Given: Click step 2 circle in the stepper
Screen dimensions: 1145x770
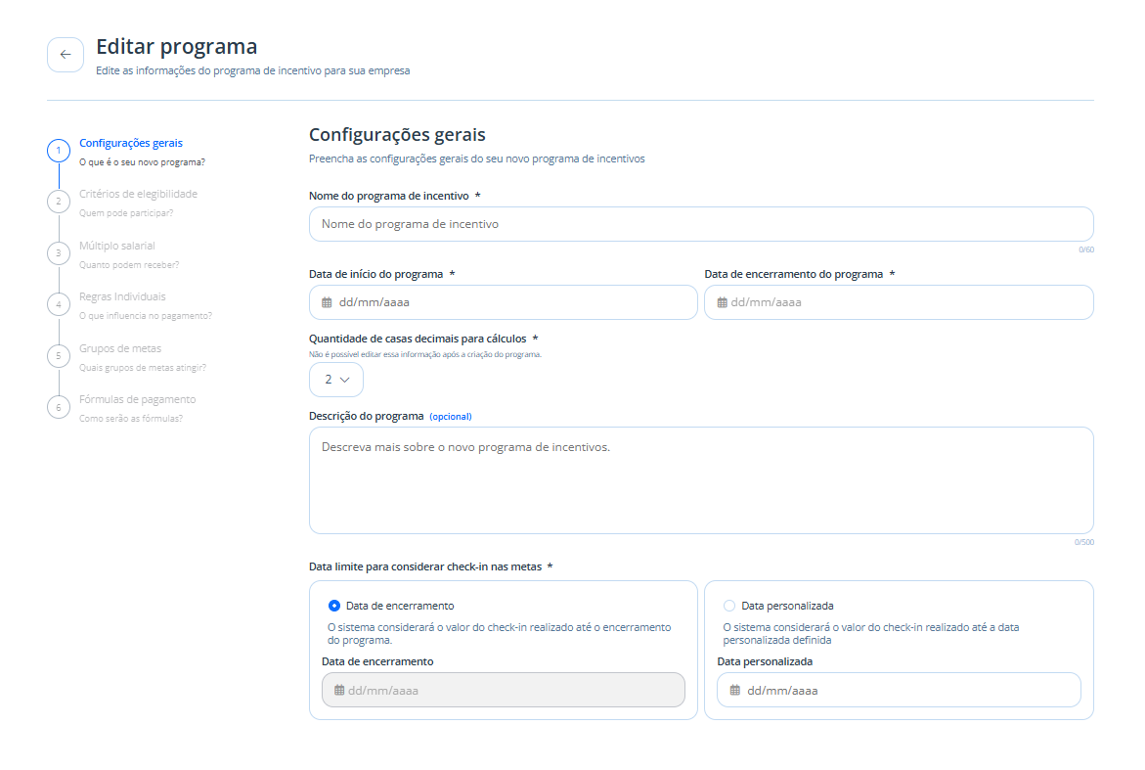Looking at the screenshot, I should click(x=59, y=202).
